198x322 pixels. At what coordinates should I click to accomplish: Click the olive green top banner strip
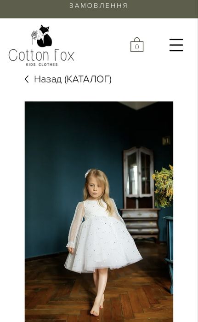(x=99, y=9)
